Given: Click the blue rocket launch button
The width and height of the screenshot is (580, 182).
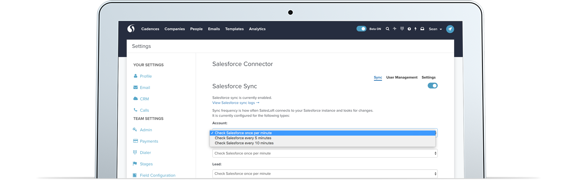Looking at the screenshot, I should (x=450, y=29).
